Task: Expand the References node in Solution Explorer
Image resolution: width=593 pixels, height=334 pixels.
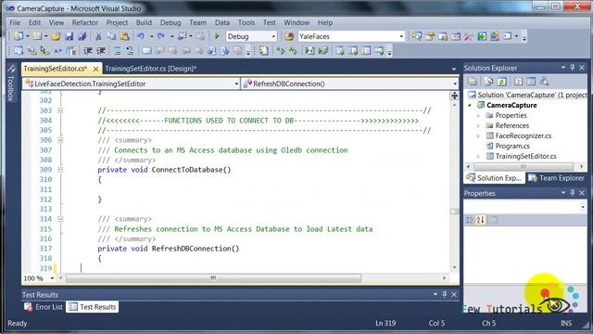Action: click(x=478, y=126)
